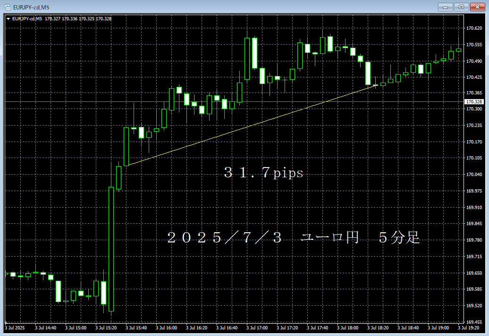The height and width of the screenshot is (336, 489).
Task: Click the 169.845 price scale label
Action: tap(474, 224)
